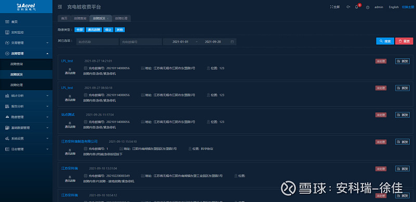
Task: Click the 未处理 tag on the 2021-09-26 11:17:54 card
Action: click(381, 115)
